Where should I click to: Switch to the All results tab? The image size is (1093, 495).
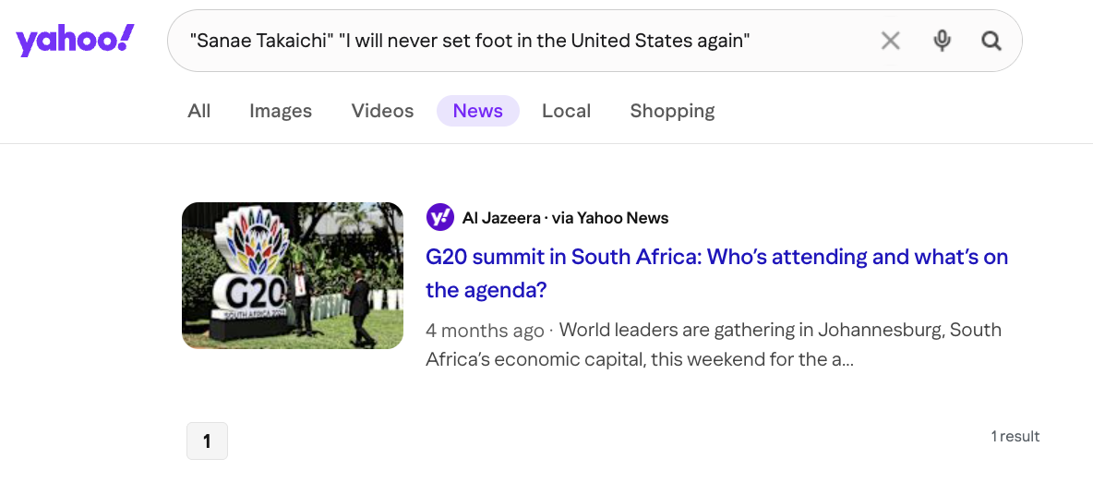[199, 111]
